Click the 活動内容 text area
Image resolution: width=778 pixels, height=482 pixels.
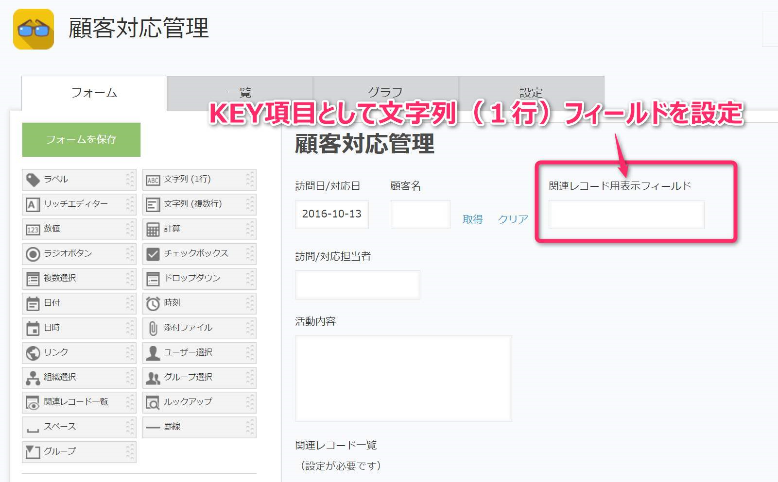coord(403,378)
